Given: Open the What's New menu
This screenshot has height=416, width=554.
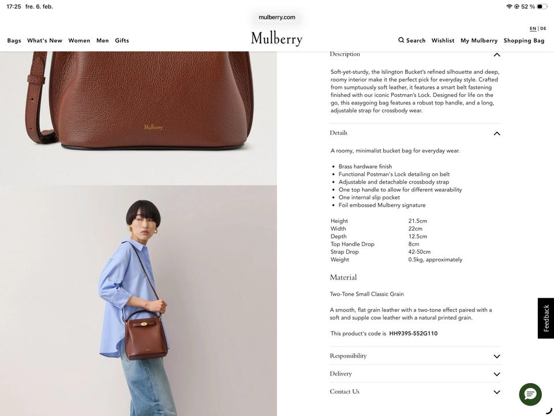Looking at the screenshot, I should (44, 40).
